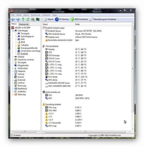144x147 pixels.
Task: Click the right panel horizontal scrollbar thumb
Action: coord(85,132)
